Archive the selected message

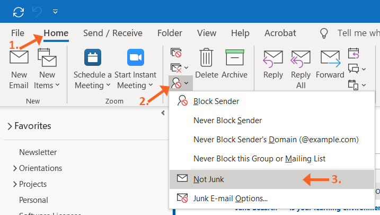[x=234, y=58]
